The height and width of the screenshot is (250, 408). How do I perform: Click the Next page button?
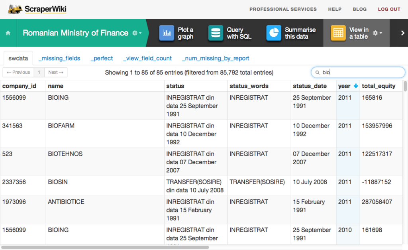click(x=55, y=72)
